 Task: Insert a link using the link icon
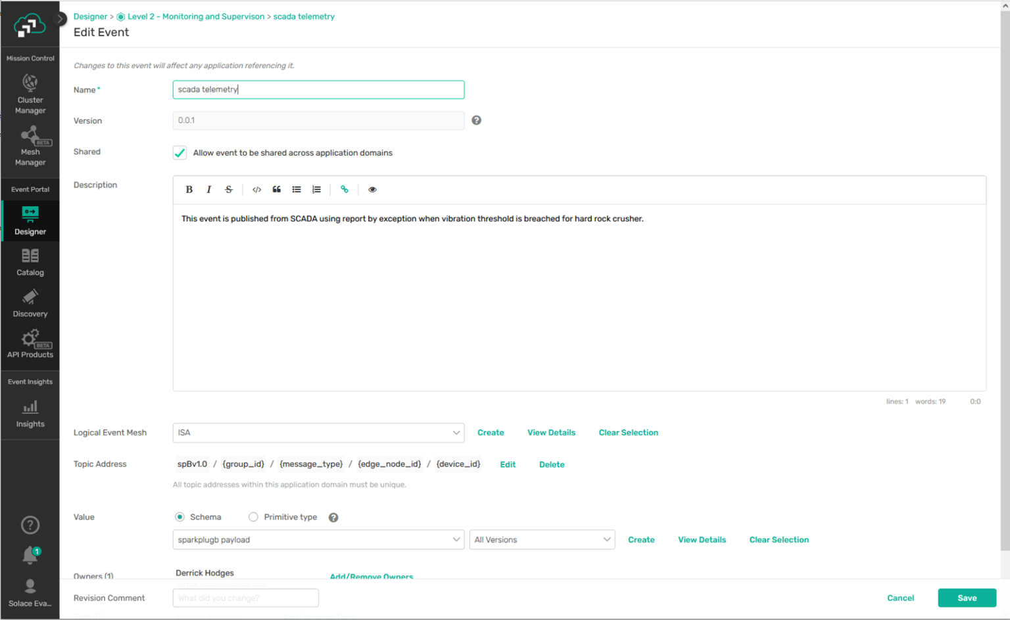[344, 190]
